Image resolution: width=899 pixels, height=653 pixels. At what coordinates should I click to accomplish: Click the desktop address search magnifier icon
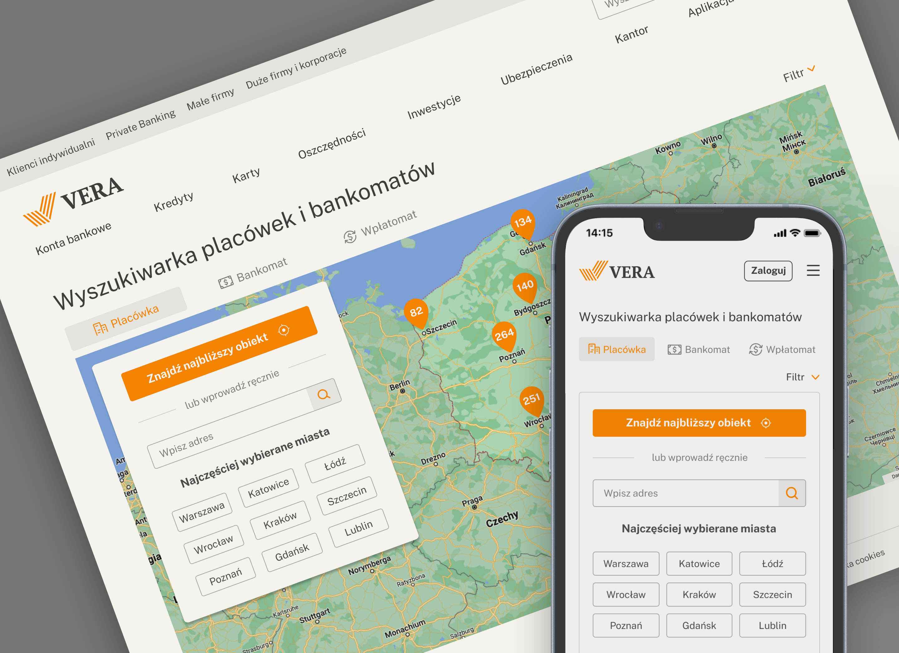(324, 394)
